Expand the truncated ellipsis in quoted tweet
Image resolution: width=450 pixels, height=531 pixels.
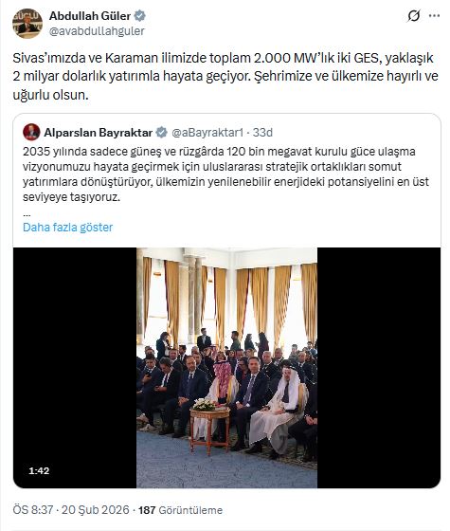point(27,214)
